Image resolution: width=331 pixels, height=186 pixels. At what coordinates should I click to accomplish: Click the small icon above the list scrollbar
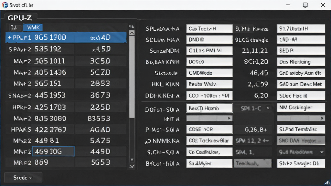[132, 26]
